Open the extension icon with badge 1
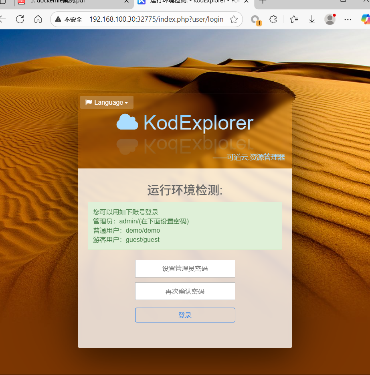370x375 pixels. (256, 20)
